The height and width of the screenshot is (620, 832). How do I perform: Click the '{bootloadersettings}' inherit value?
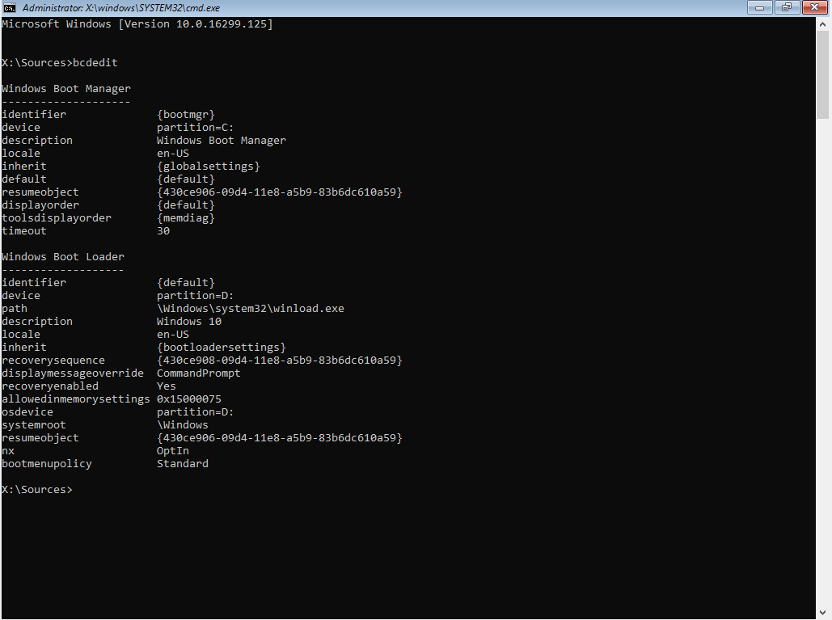(222, 348)
